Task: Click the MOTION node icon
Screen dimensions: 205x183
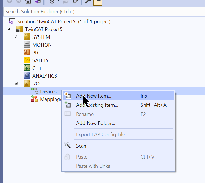Action: click(27, 45)
